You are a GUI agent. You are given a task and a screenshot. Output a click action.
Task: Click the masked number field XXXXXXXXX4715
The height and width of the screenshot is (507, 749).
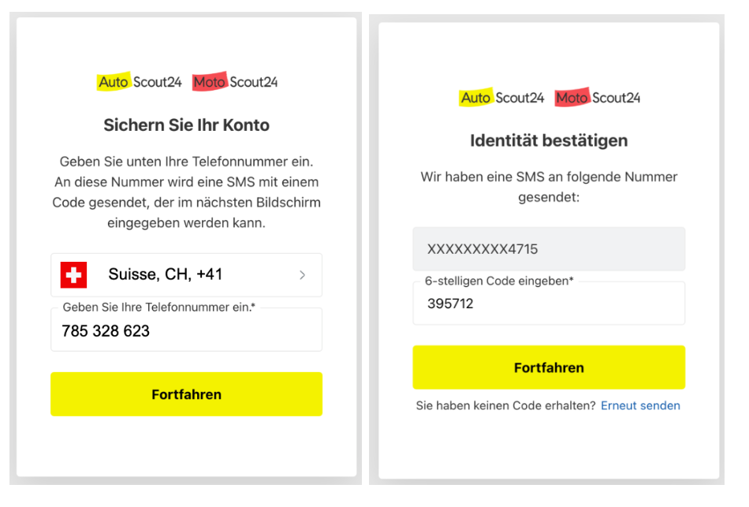pos(549,249)
